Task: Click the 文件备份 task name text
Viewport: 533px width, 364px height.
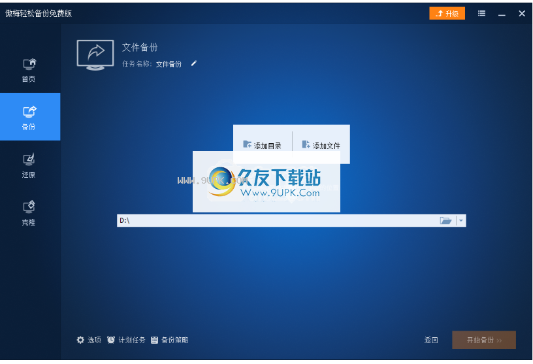Action: tap(169, 64)
